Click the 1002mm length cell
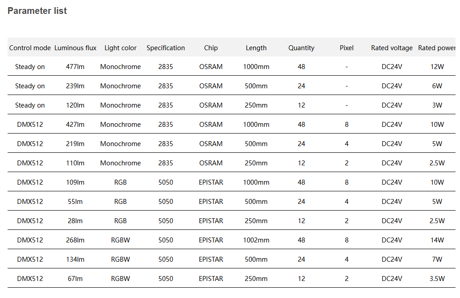The height and width of the screenshot is (298, 460). (x=256, y=240)
